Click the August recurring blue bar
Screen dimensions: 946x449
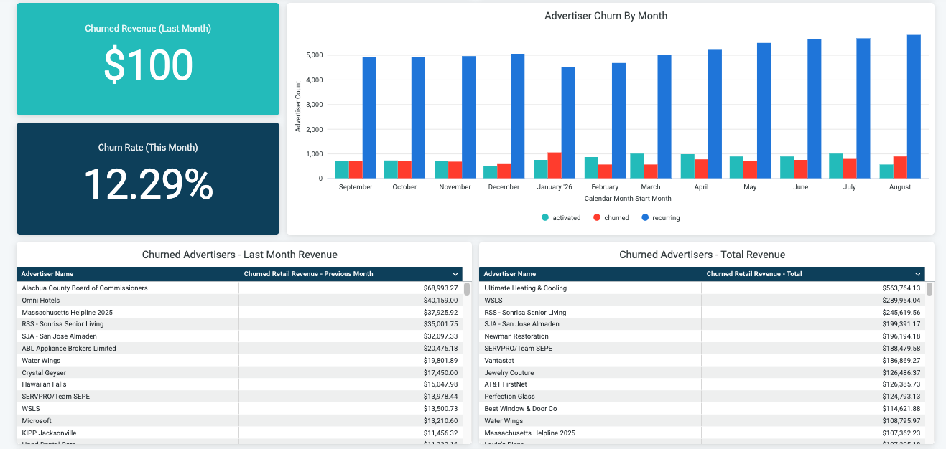[x=914, y=107]
